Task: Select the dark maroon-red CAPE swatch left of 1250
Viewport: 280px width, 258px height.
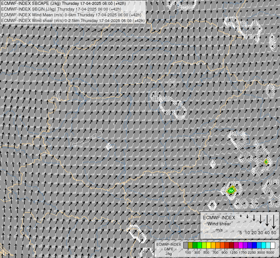Action: (x=231, y=245)
